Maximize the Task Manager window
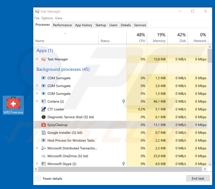The width and height of the screenshot is (215, 189). click(192, 11)
